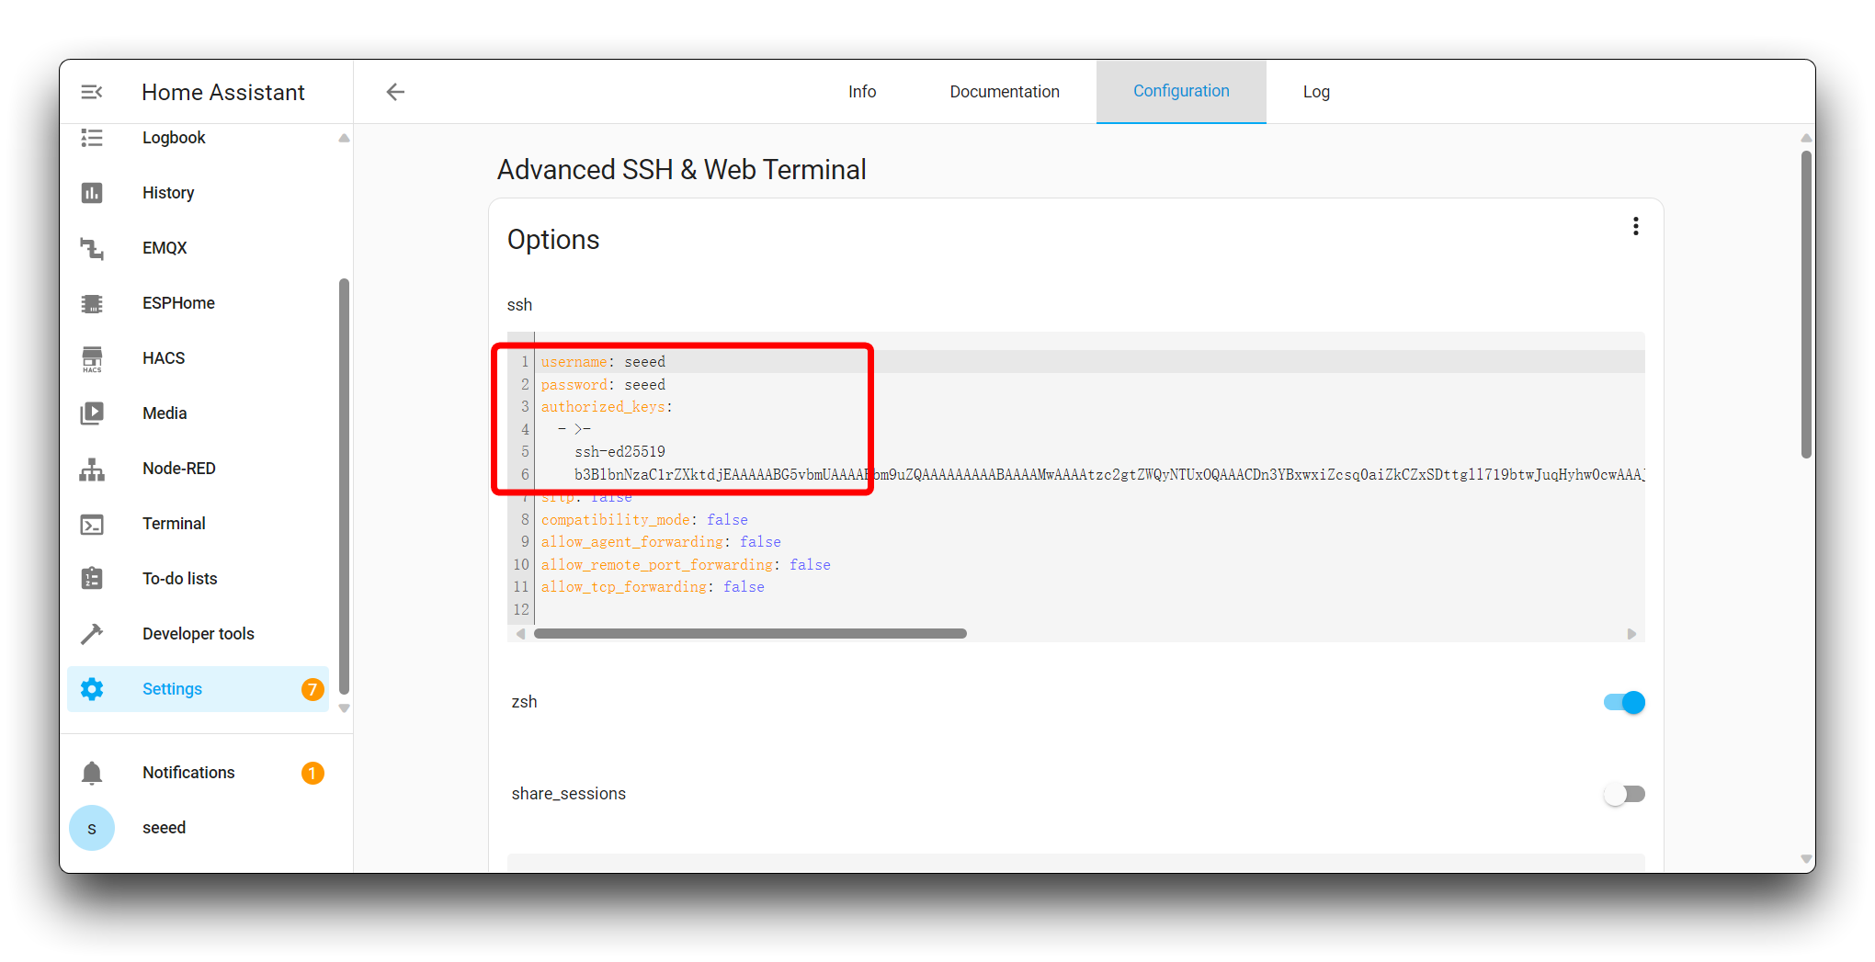Open To-do lists in the sidebar

click(x=198, y=579)
